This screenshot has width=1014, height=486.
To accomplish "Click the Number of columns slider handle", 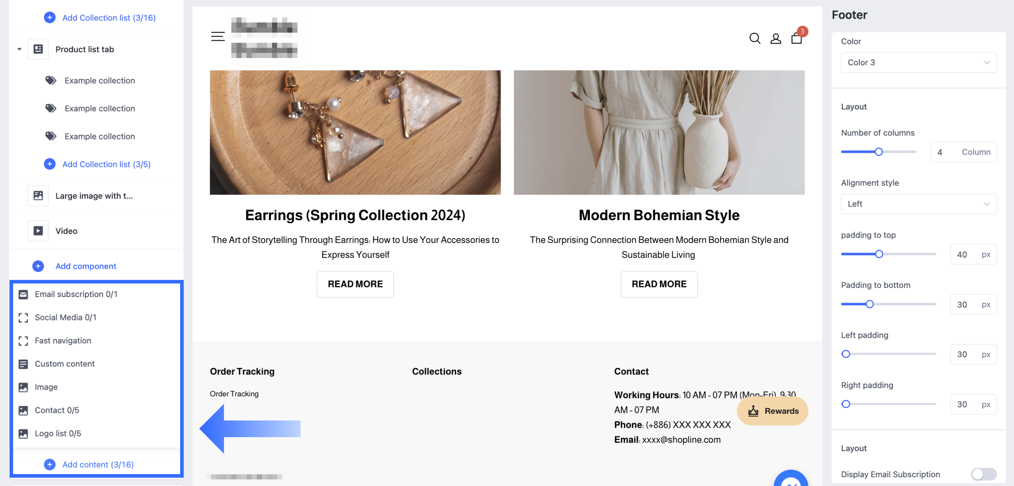I will pyautogui.click(x=879, y=152).
